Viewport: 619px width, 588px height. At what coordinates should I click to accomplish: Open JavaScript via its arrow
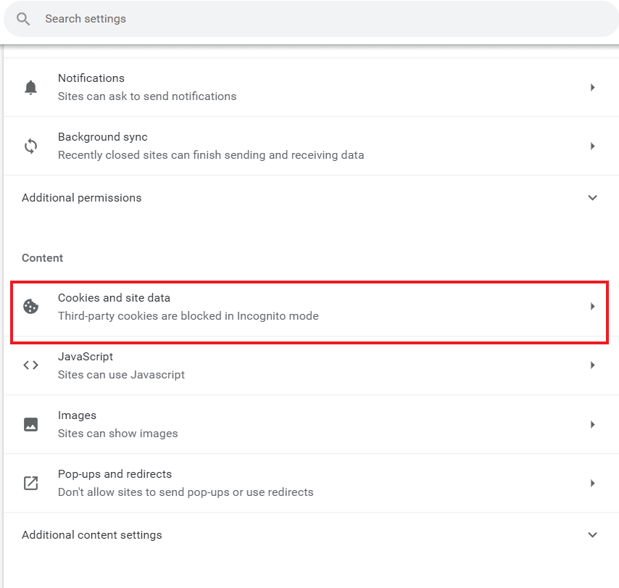pos(593,365)
